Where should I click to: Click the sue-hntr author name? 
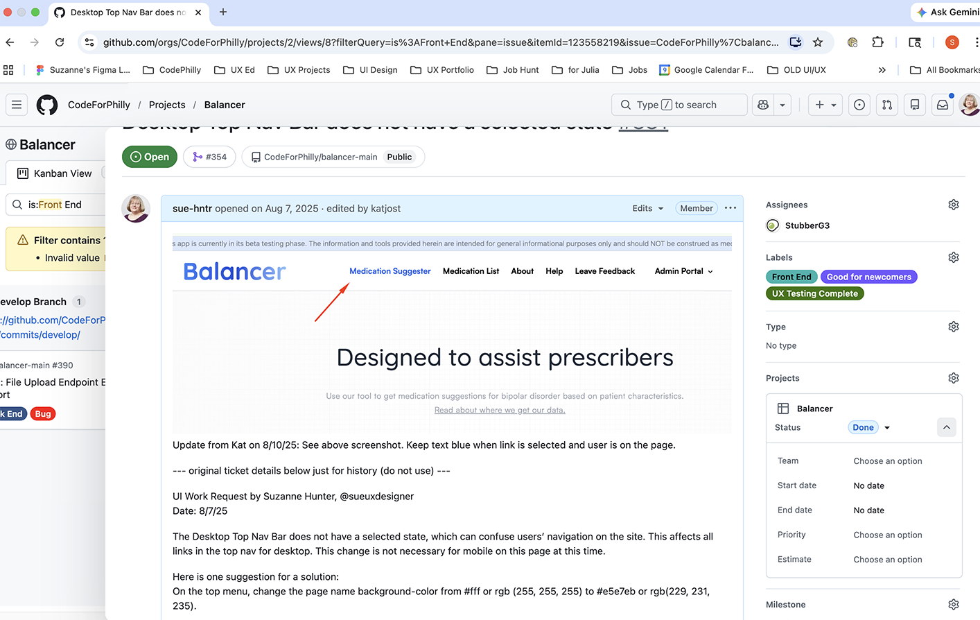(x=192, y=208)
